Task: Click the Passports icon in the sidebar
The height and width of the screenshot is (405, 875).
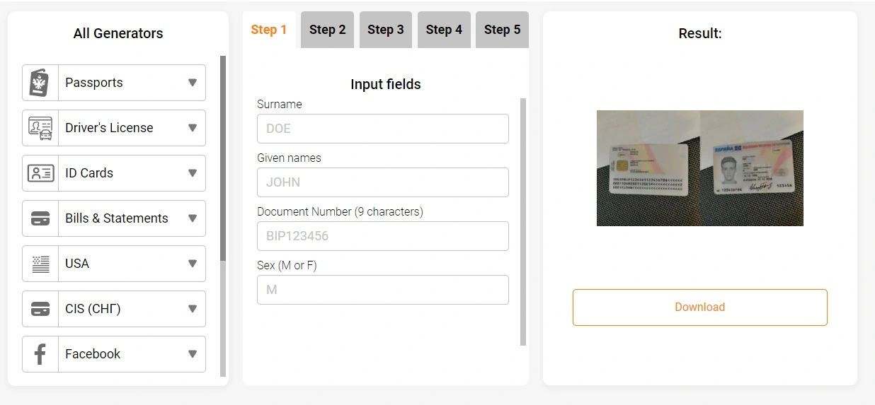Action: [x=40, y=83]
